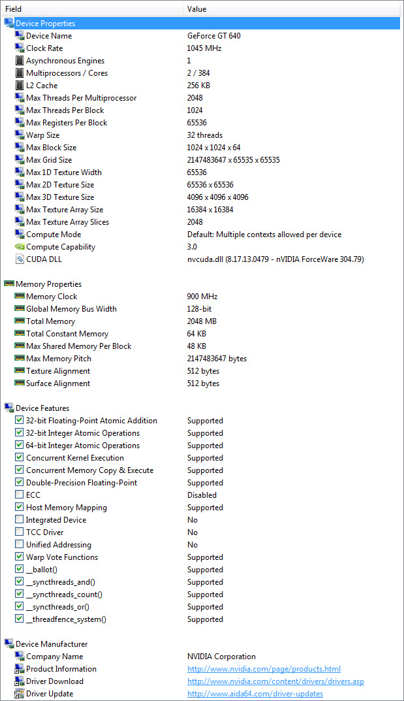Click the Max Memory Pitch icon
The width and height of the screenshot is (404, 701).
(x=19, y=358)
